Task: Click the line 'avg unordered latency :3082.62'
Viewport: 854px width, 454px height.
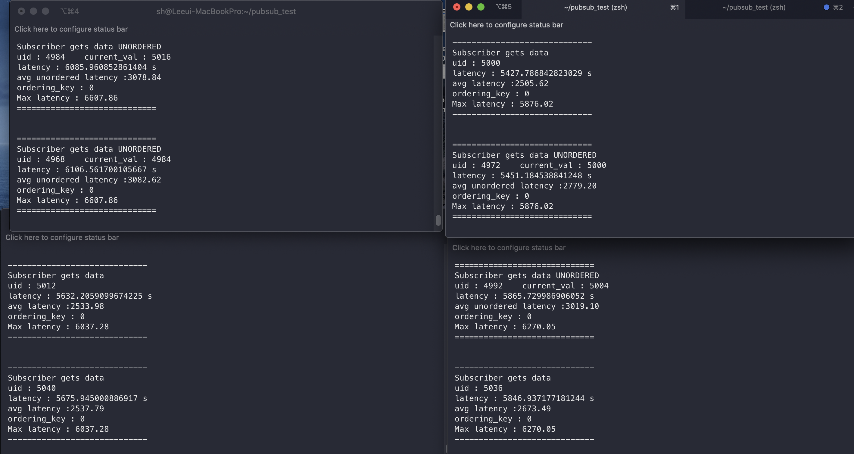Action: [x=89, y=180]
